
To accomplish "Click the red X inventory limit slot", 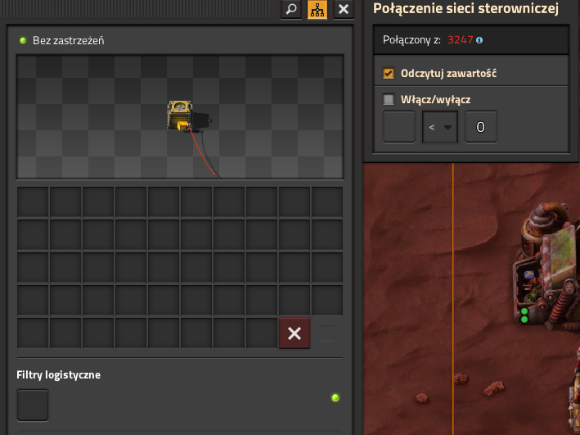I will 294,333.
